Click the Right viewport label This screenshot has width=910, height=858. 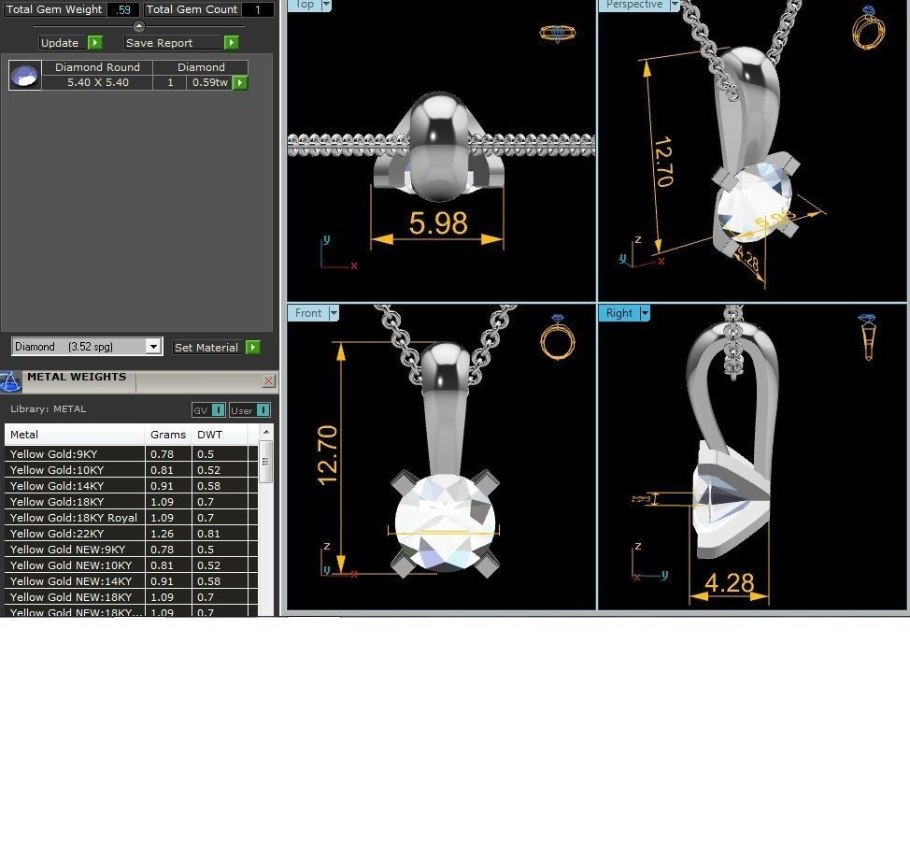pos(619,313)
